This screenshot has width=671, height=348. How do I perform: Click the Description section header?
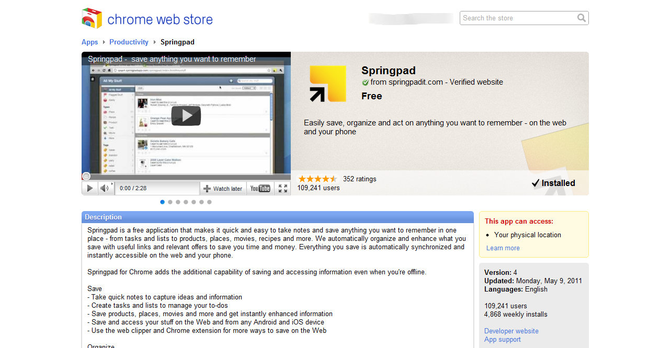[277, 217]
